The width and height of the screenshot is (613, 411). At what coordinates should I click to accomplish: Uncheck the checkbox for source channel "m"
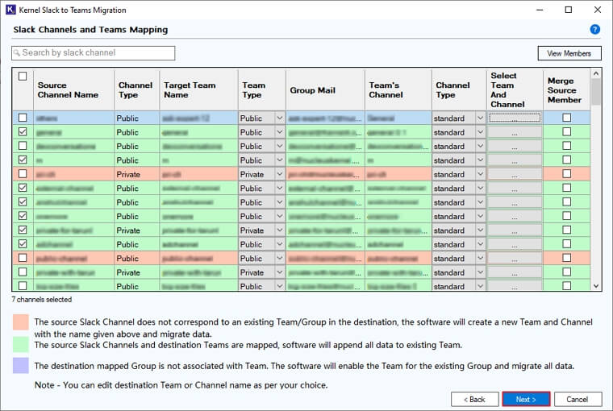pos(23,160)
